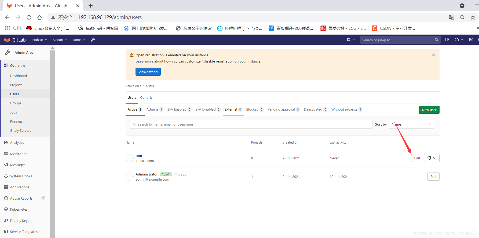Image resolution: width=479 pixels, height=238 pixels.
Task: Click the browser address bar URL
Action: click(110, 17)
